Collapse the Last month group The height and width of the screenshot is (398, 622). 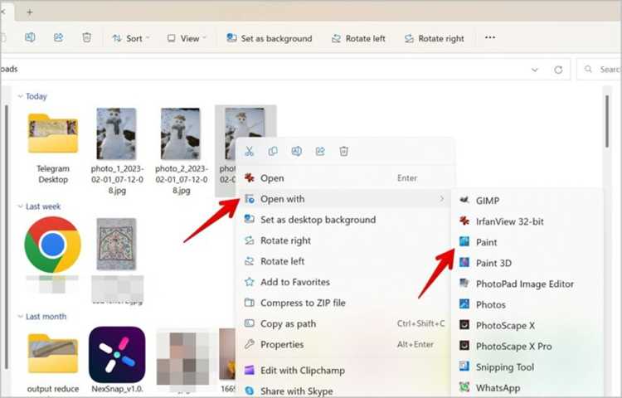20,317
